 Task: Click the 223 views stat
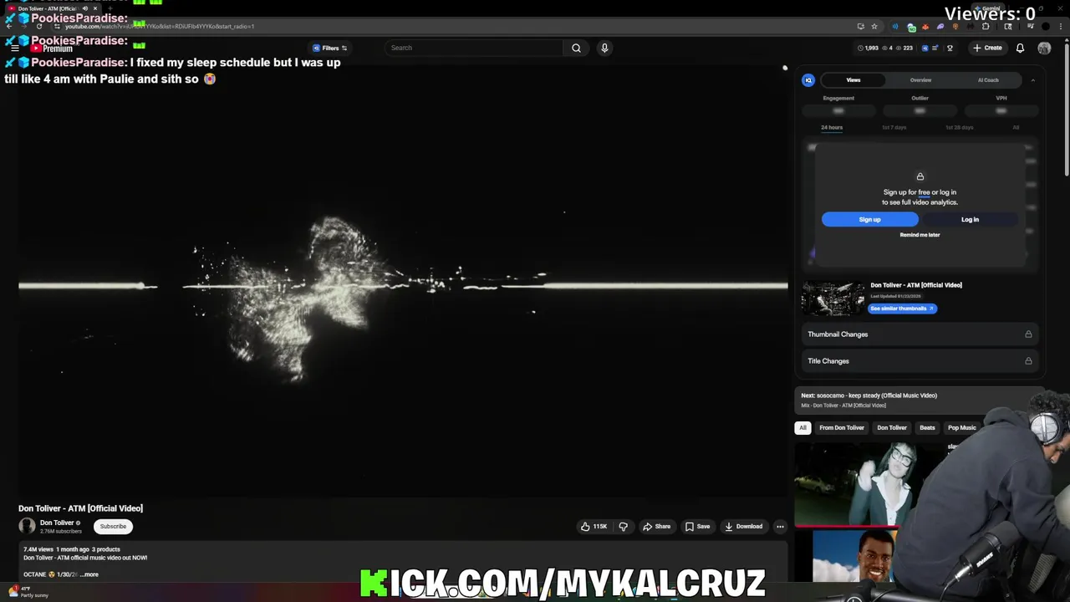point(904,48)
